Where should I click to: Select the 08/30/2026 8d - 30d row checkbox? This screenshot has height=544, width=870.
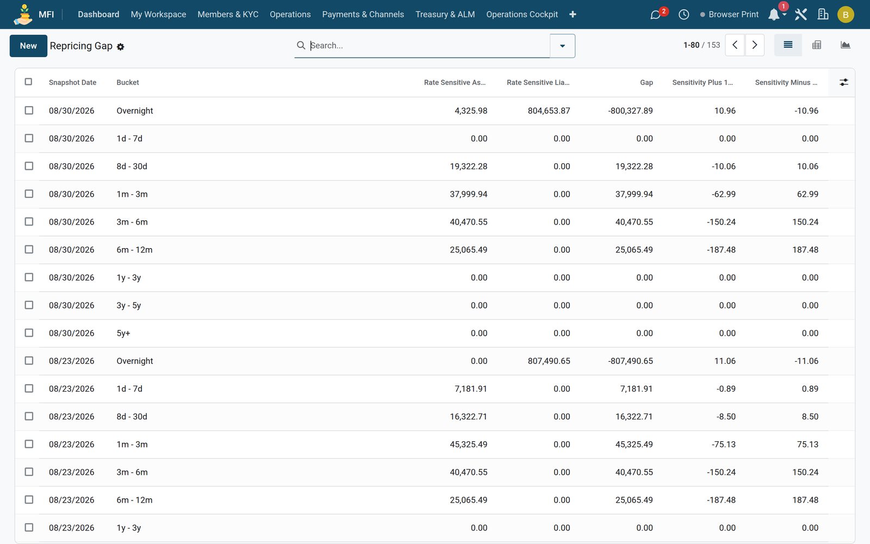point(29,166)
